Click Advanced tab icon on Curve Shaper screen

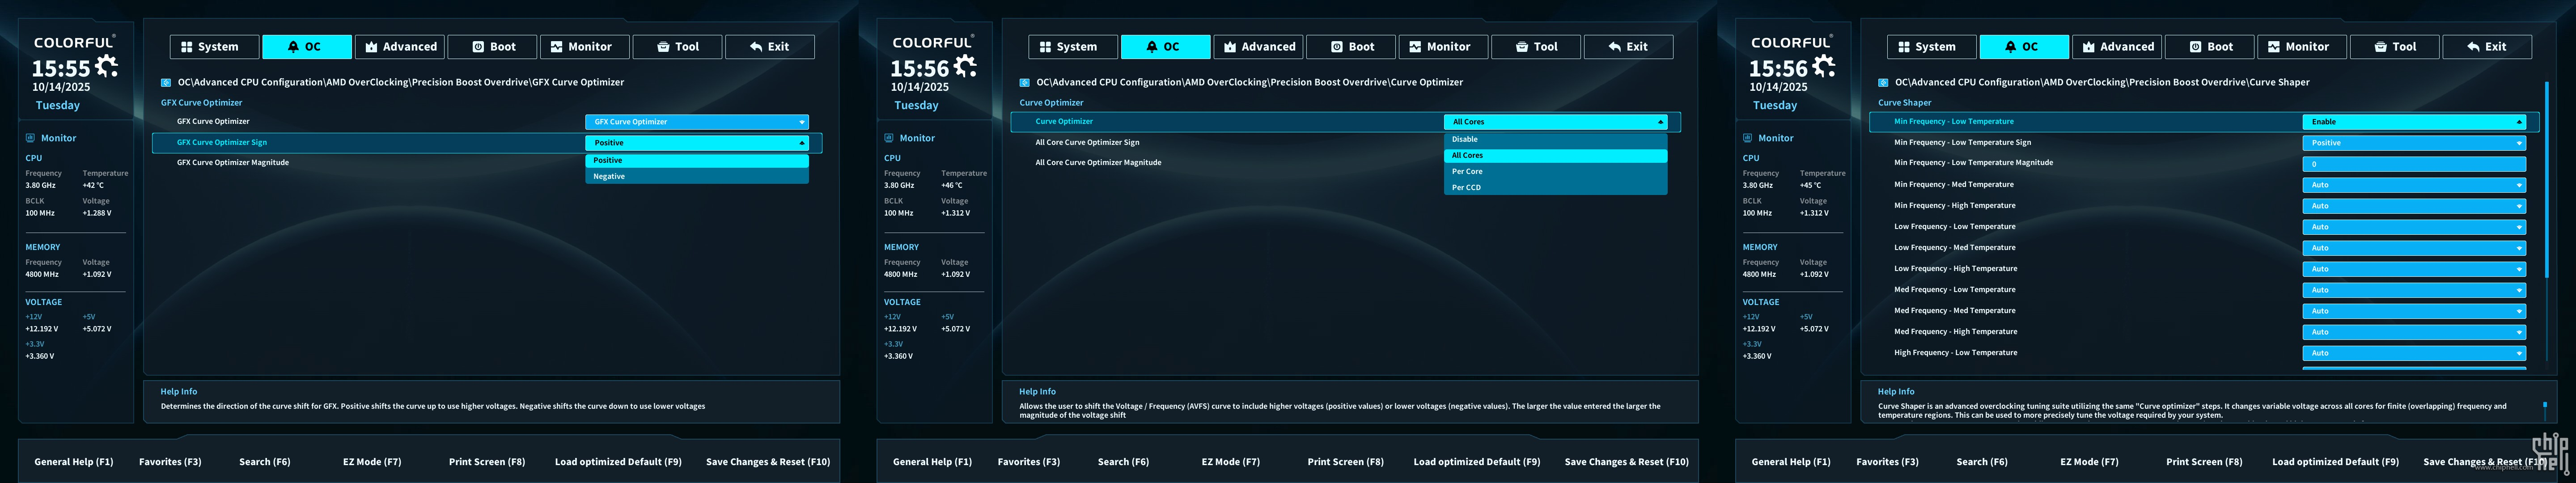[2089, 47]
